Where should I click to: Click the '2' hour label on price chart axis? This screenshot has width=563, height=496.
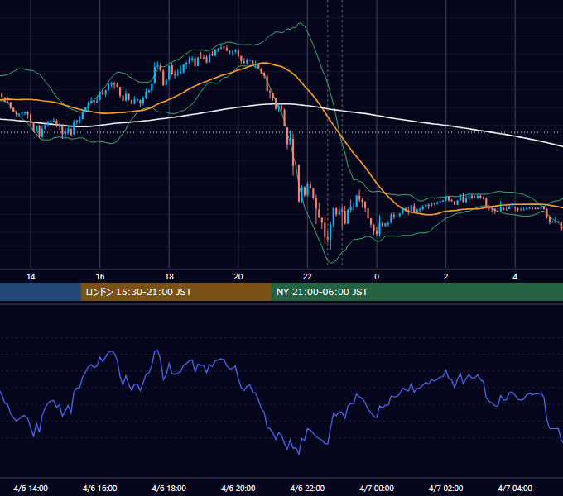click(446, 277)
